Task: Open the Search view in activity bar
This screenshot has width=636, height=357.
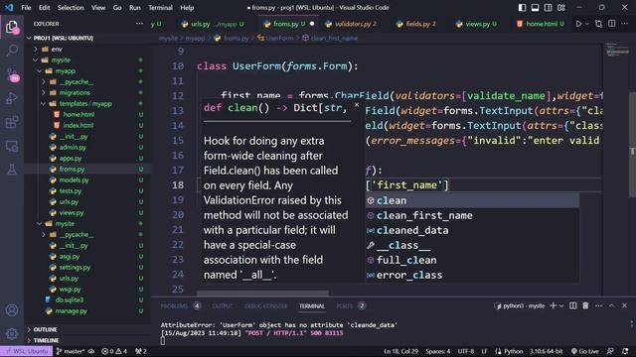Action: (12, 51)
